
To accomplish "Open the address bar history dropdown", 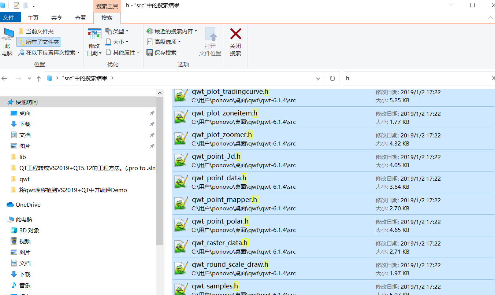I will tap(318, 78).
